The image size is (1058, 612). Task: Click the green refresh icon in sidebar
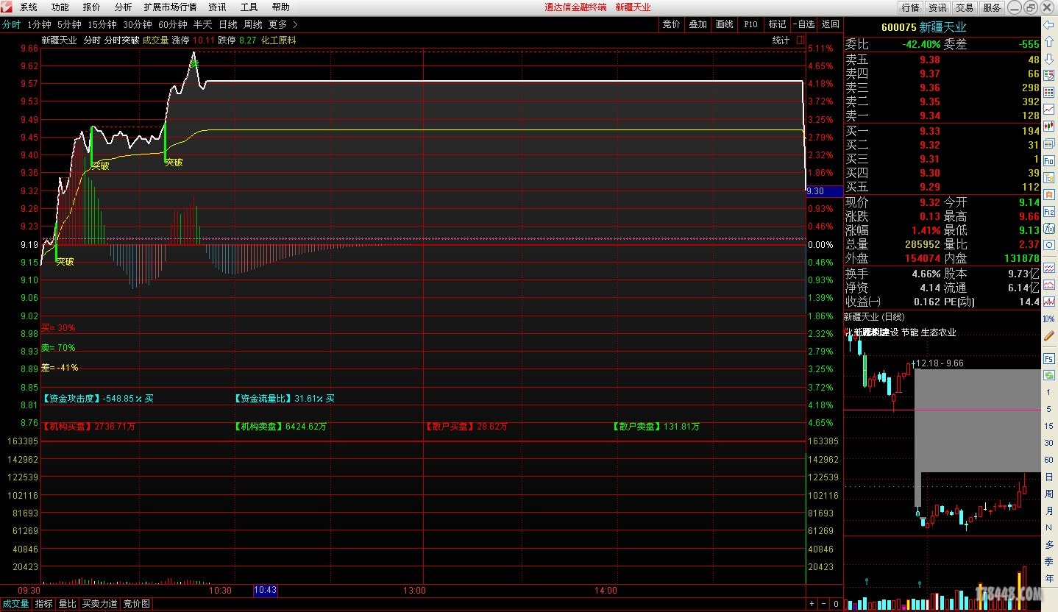point(1048,375)
